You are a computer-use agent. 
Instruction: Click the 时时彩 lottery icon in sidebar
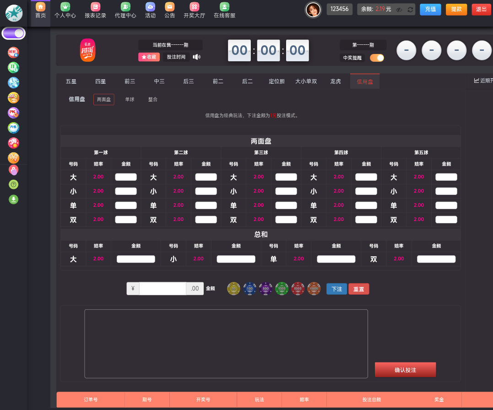point(14,53)
